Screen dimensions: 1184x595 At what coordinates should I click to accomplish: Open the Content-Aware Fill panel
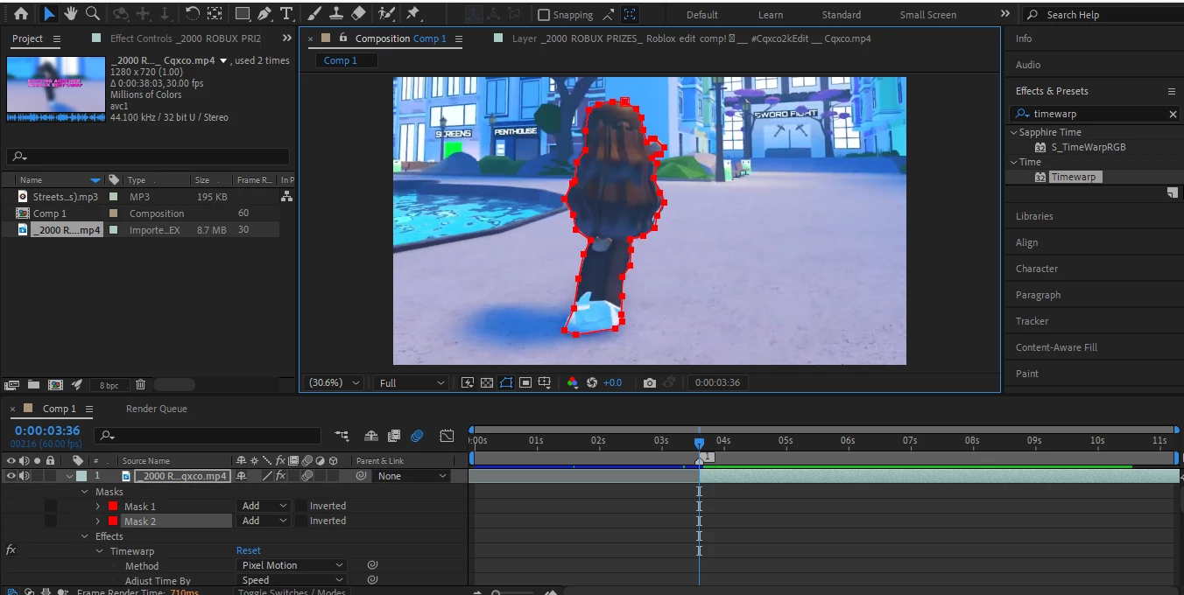[1056, 347]
